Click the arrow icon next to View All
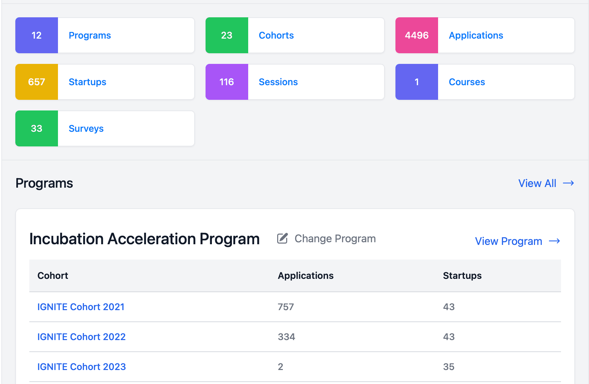 tap(568, 183)
